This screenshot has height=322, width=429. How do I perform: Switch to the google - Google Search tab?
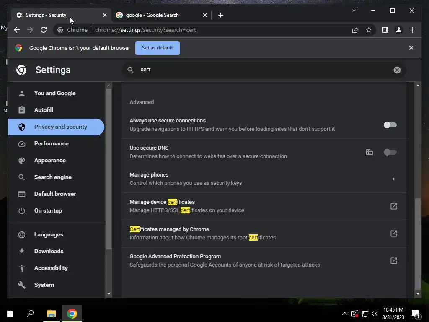(x=161, y=15)
